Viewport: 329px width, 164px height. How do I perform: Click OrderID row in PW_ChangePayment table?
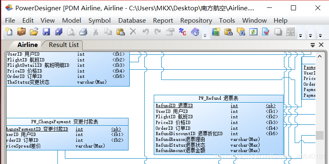pos(67,140)
